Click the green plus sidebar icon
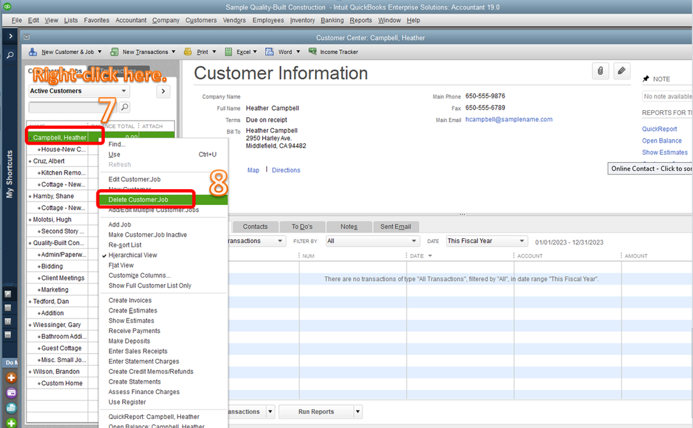Screen dimensions: 693x428 tap(12, 422)
